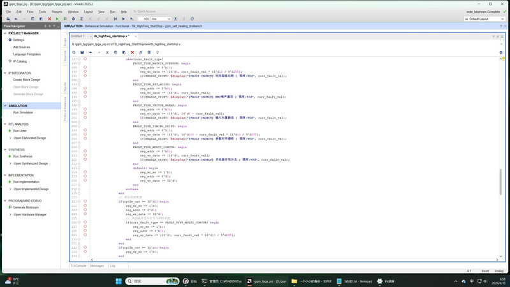Click the red X delete icon in main toolbar

coord(50,19)
